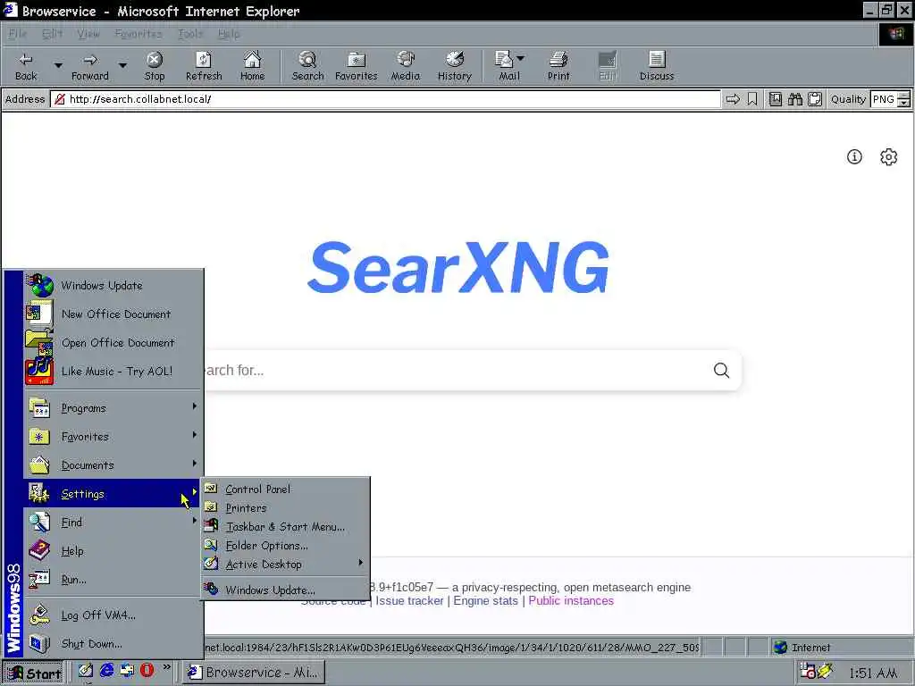Expand the Find submenu
915x686 pixels.
click(x=113, y=522)
